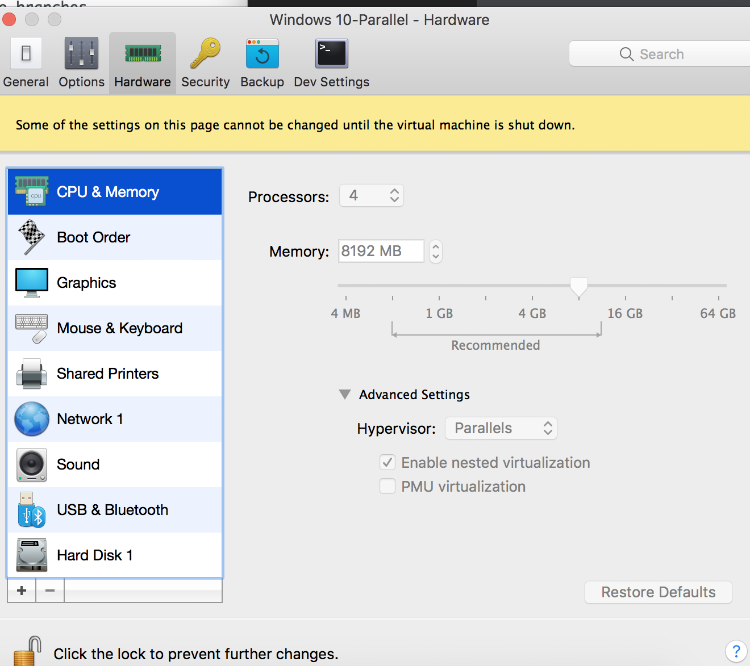Add a device with the plus button
Screen dimensions: 750x666
(x=22, y=590)
